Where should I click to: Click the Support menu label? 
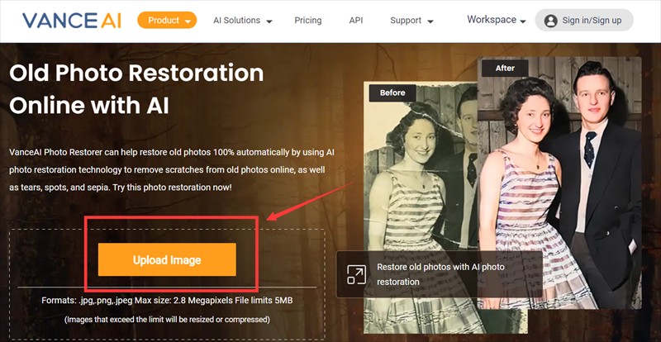(x=405, y=21)
